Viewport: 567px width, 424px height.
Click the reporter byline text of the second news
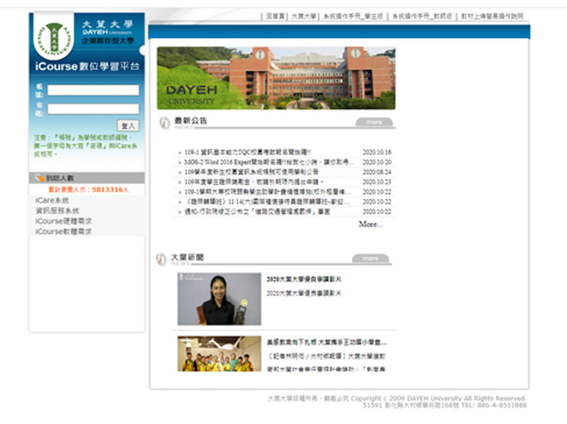tap(326, 356)
